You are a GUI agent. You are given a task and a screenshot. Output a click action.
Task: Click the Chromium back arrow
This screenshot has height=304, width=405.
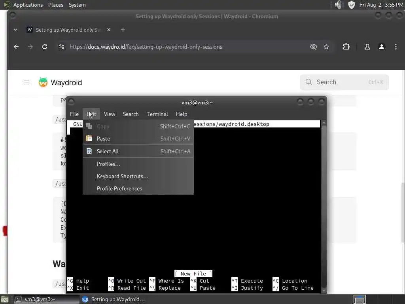tap(16, 47)
